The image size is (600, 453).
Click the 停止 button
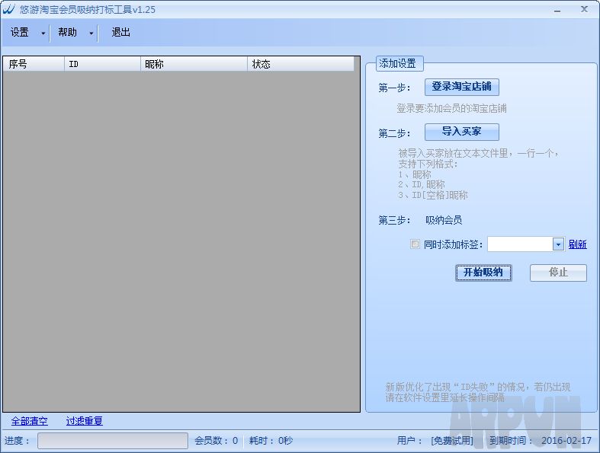click(558, 273)
